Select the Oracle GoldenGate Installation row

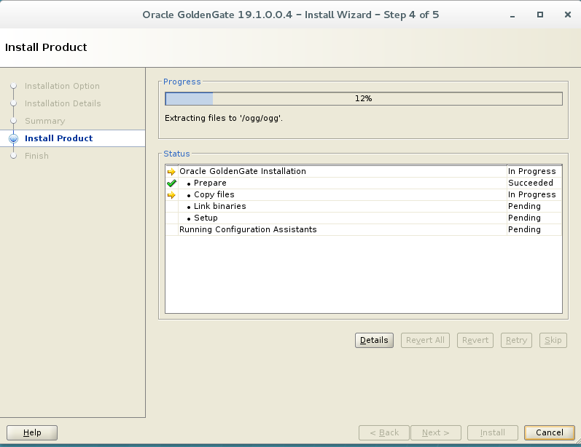coord(364,171)
